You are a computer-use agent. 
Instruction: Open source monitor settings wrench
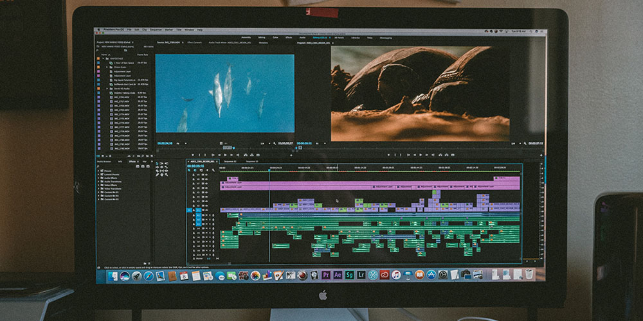coord(275,143)
